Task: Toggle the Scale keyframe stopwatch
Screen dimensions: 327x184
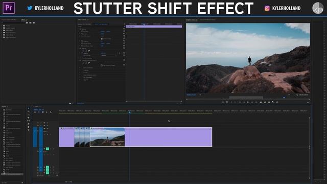Action: pos(82,34)
